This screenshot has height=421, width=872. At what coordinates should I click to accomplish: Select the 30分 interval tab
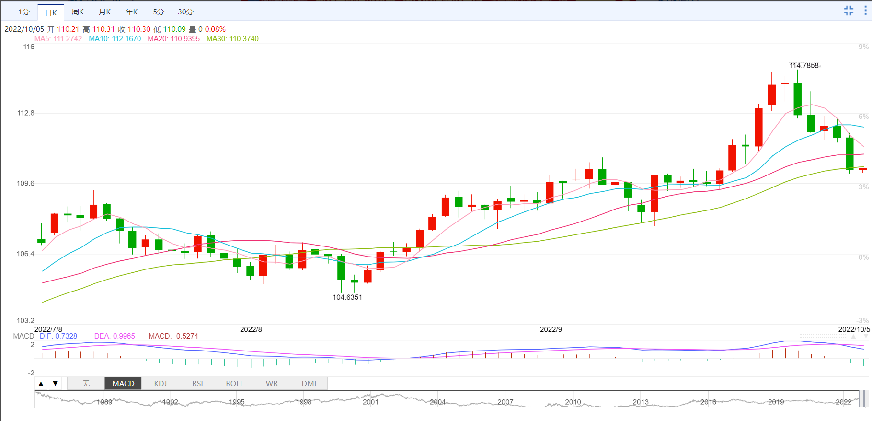[x=185, y=12]
